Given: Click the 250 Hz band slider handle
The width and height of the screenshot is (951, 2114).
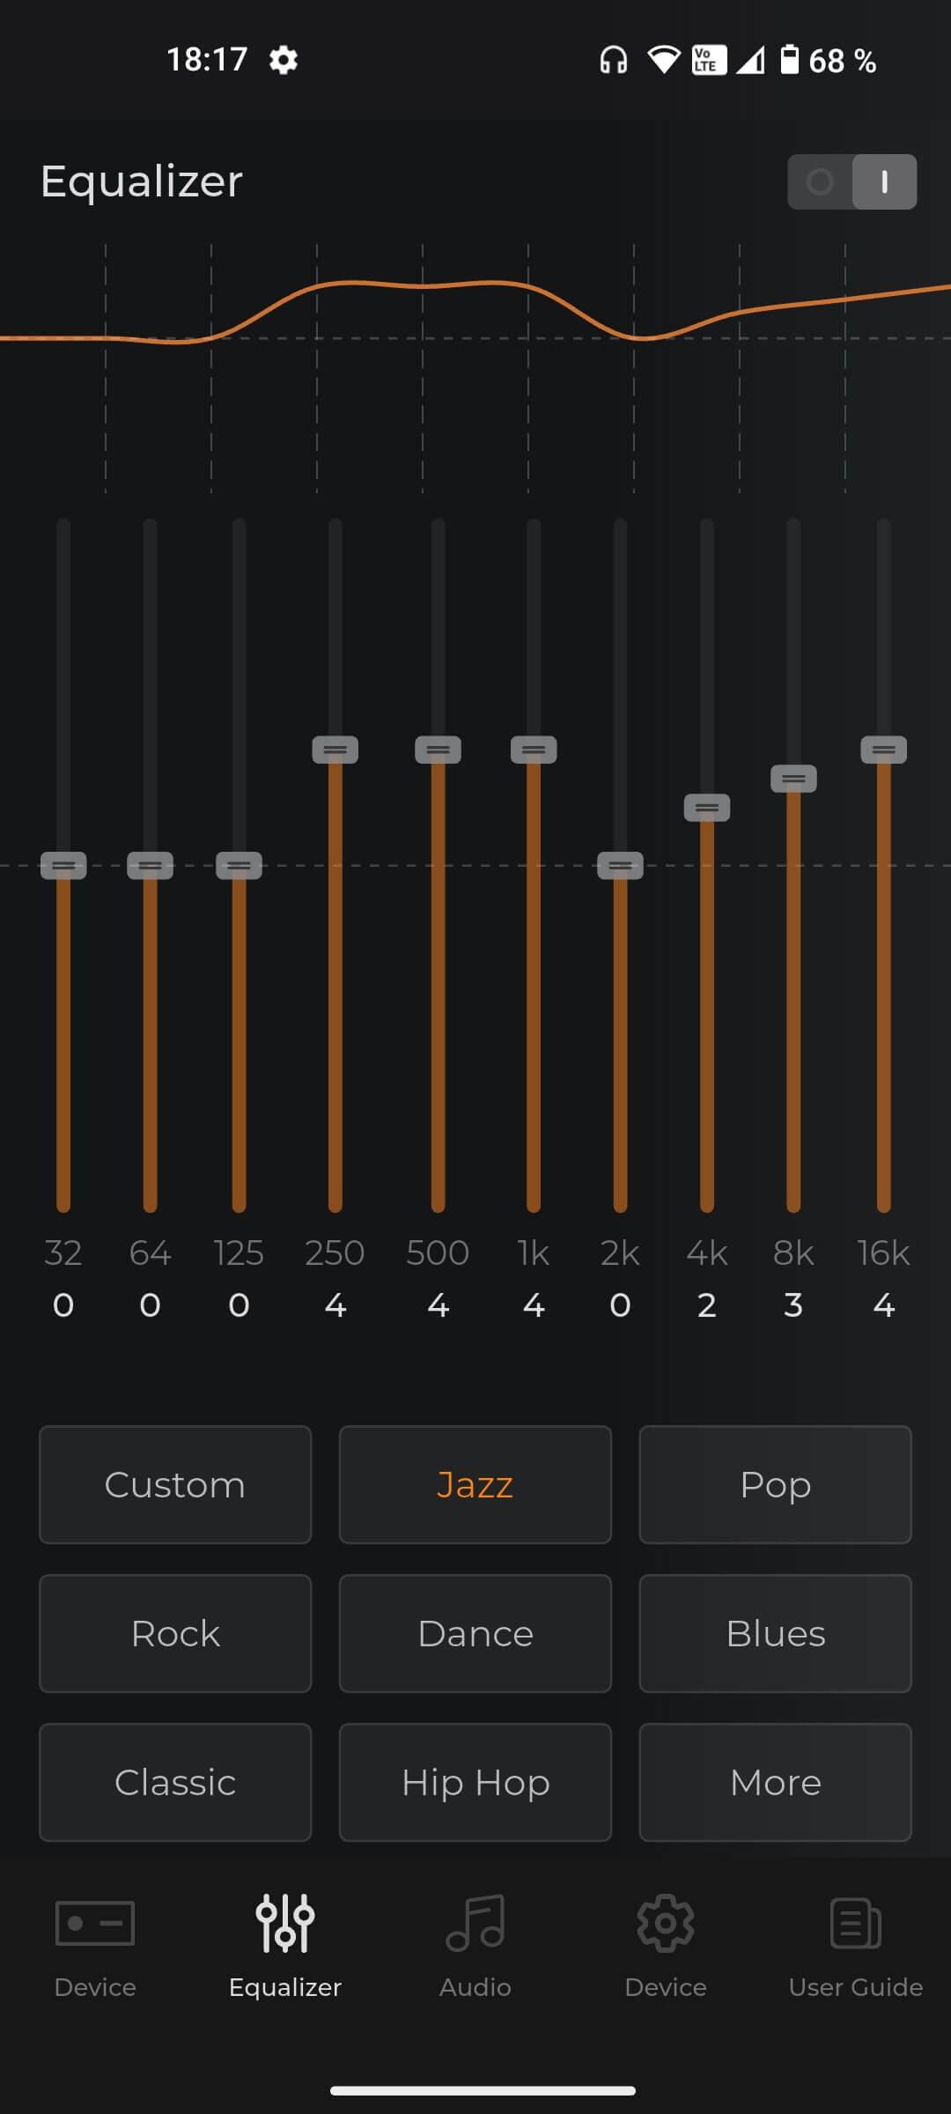Looking at the screenshot, I should [335, 750].
